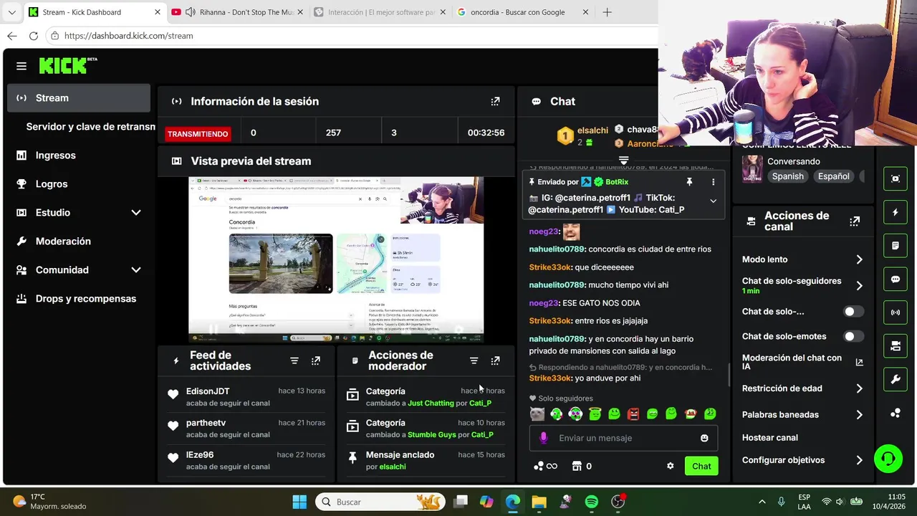Pop out the Feed de actividades panel
This screenshot has height=516, width=917.
click(x=316, y=360)
